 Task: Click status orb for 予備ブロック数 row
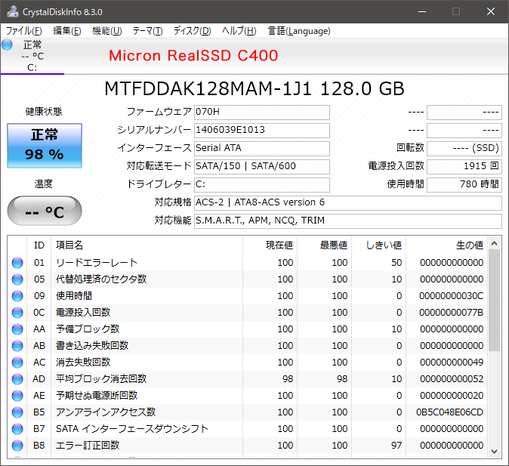pyautogui.click(x=17, y=329)
